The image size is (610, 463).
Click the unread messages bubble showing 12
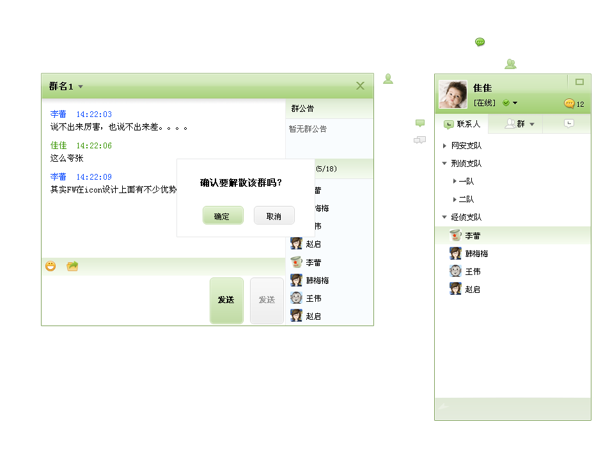574,104
